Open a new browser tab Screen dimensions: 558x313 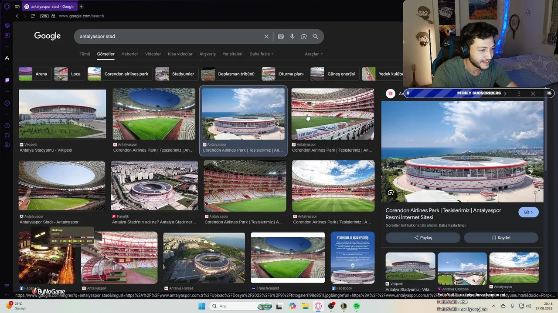click(x=81, y=7)
